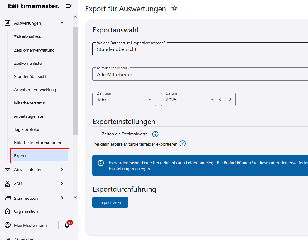This screenshot has height=240, width=308.
Task: Open the Tagesprotokoll page
Action: 28,129
